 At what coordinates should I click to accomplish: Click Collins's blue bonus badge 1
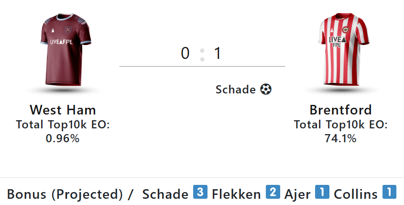coord(389,192)
